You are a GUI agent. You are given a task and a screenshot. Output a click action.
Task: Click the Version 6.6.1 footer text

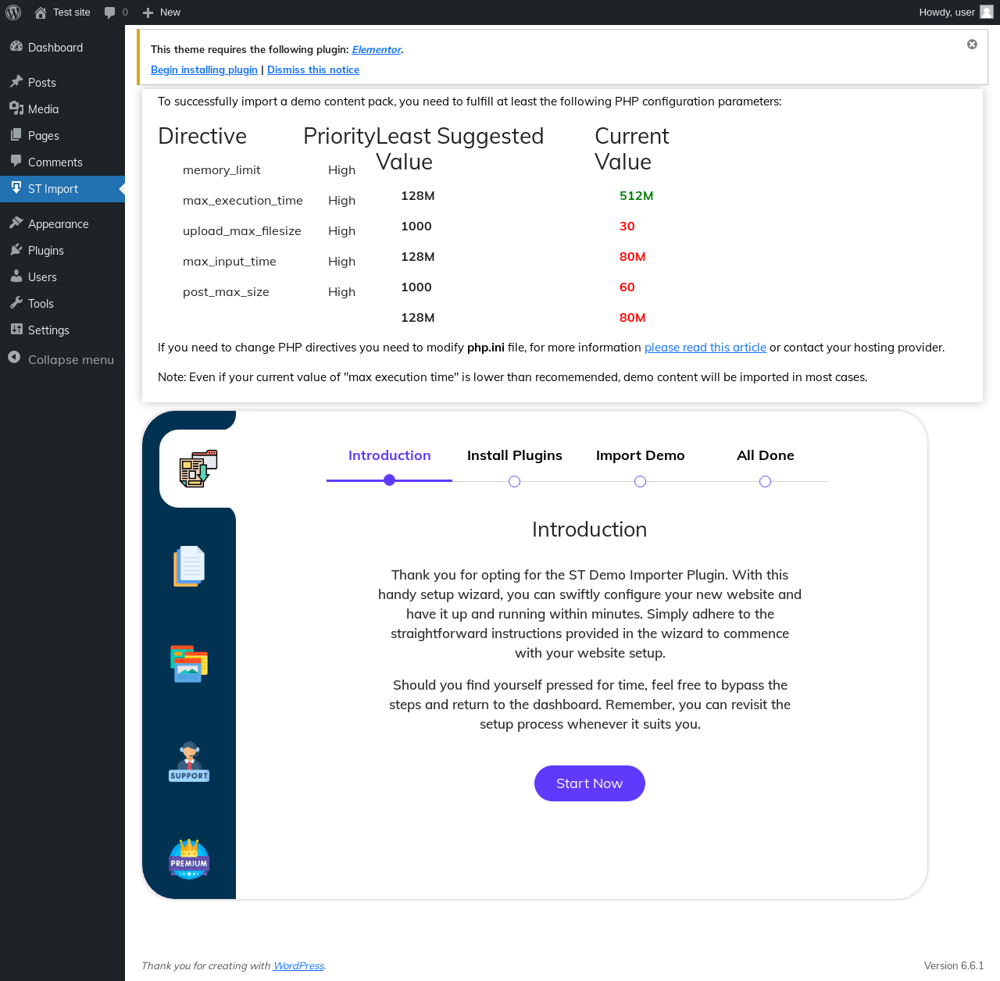coord(954,966)
